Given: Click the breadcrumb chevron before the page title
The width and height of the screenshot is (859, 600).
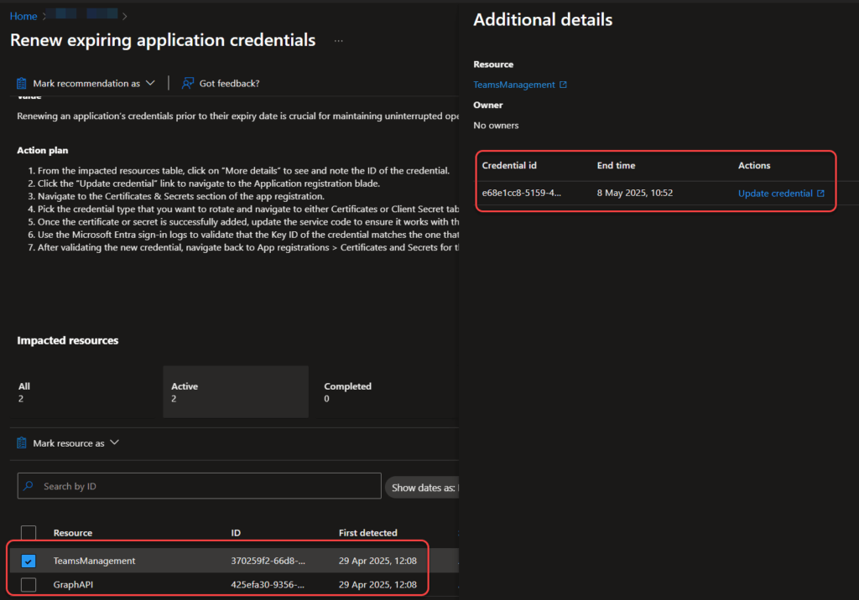Looking at the screenshot, I should point(125,17).
